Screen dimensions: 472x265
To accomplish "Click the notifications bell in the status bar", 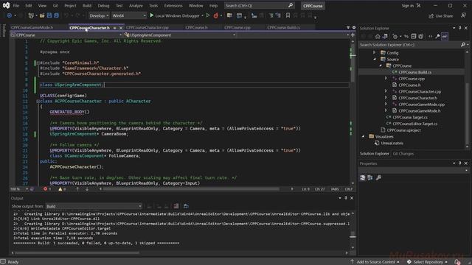I will click(x=458, y=262).
